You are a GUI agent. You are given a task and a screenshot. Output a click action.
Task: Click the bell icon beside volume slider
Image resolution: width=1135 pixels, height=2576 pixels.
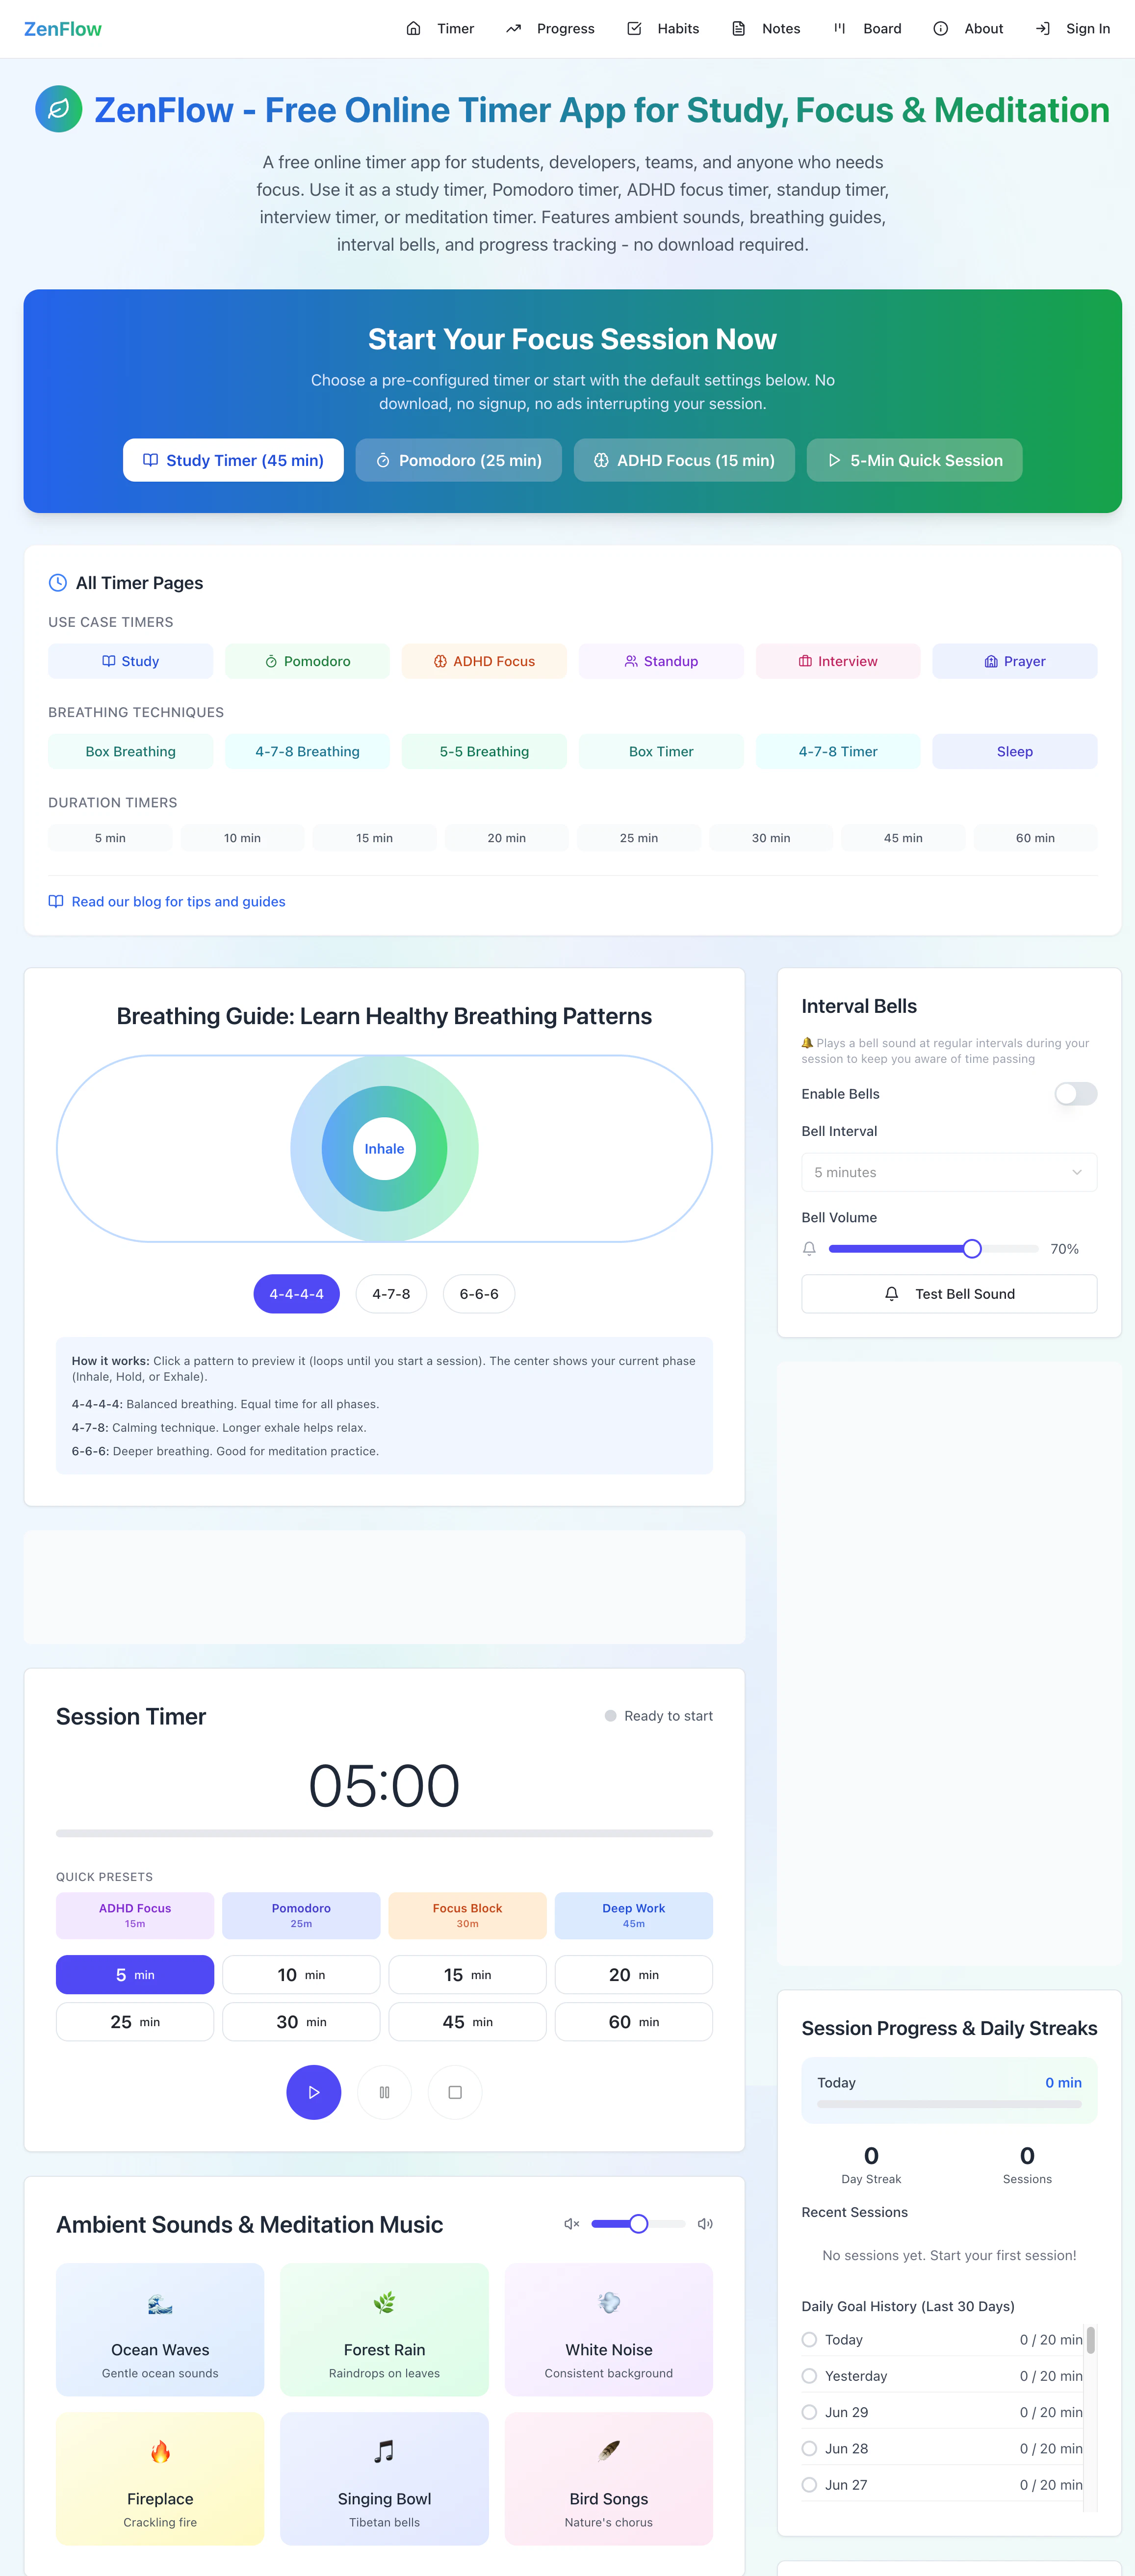pos(809,1248)
